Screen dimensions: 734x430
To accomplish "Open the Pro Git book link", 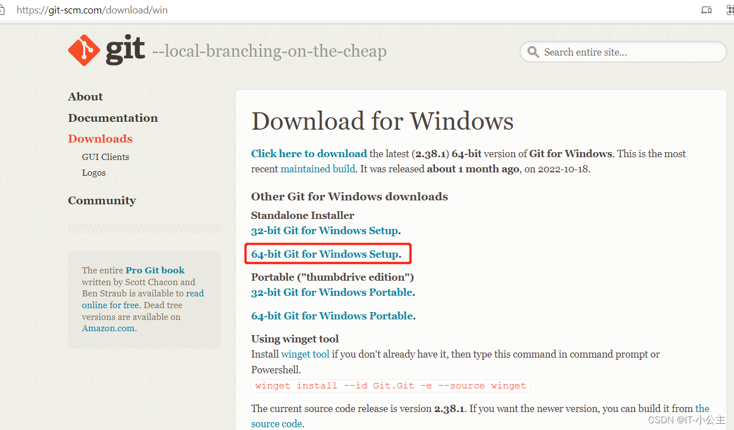I will pos(155,270).
